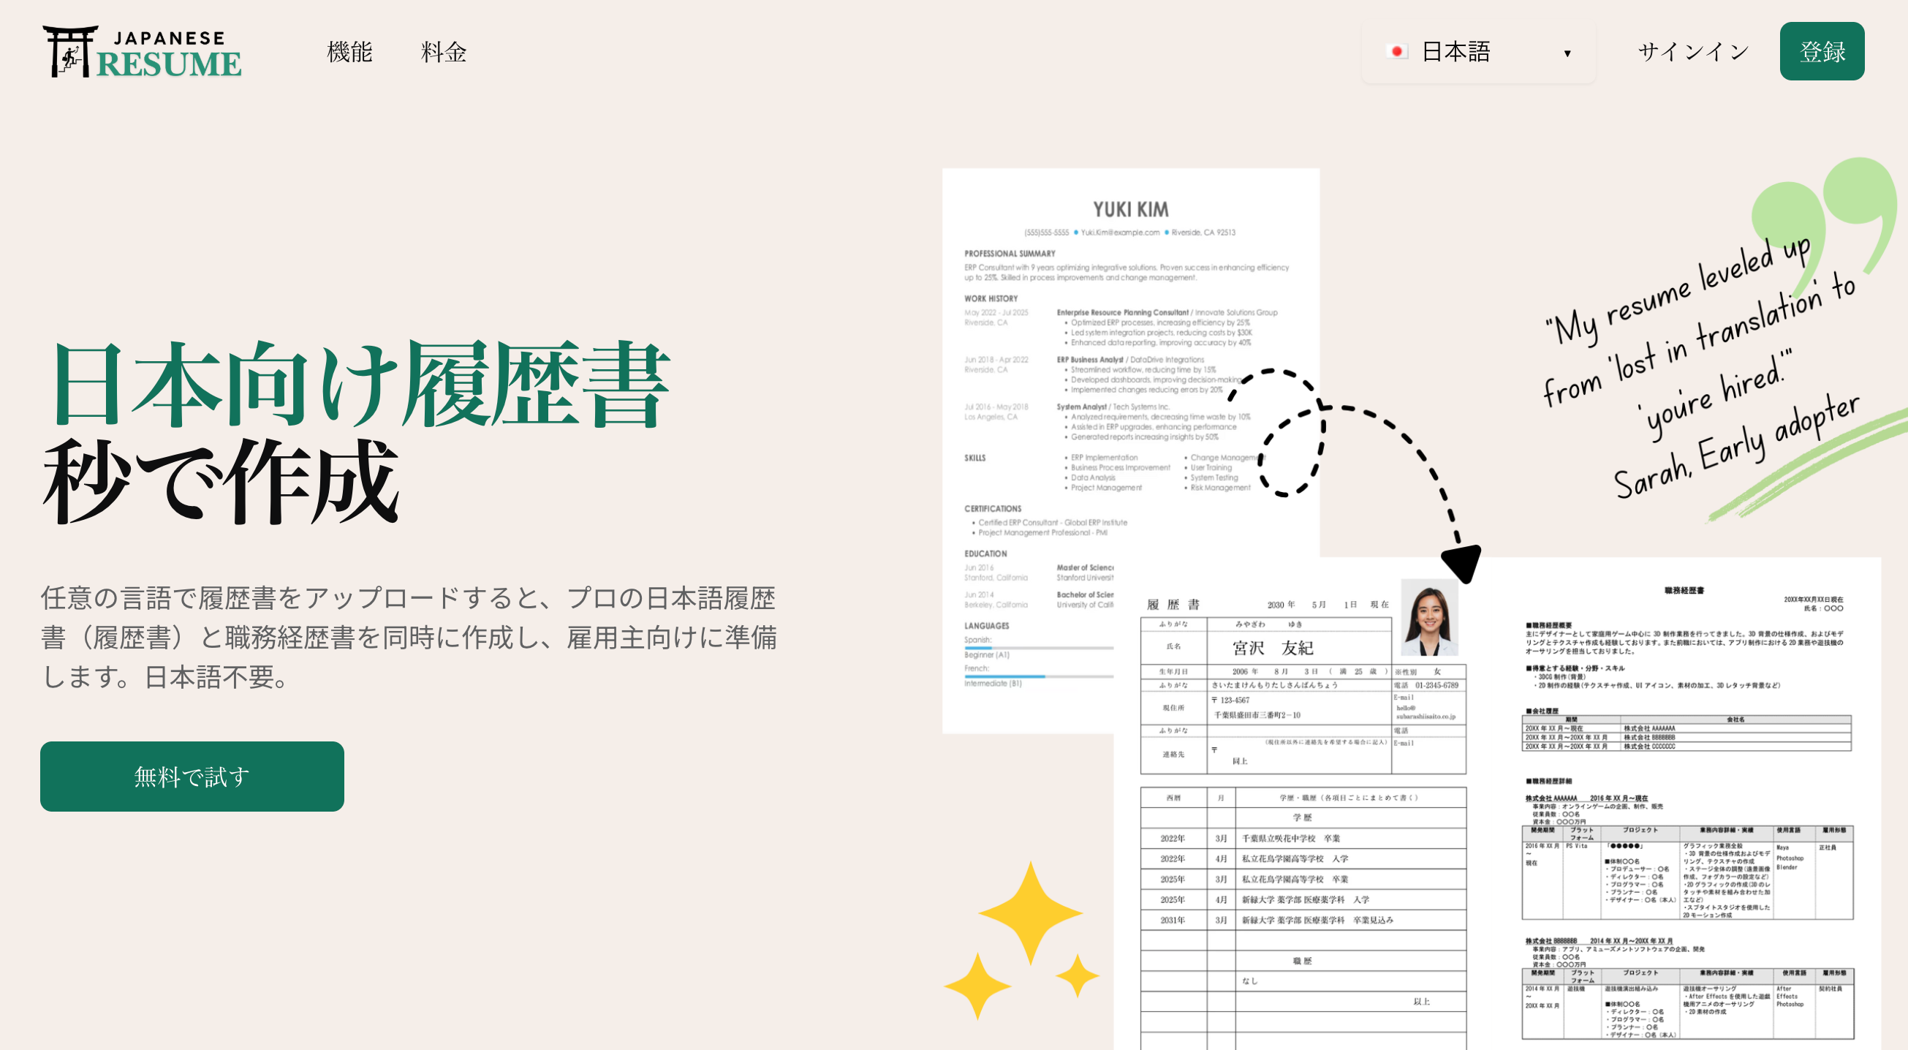Click the applicant photo on the 履歴書

point(1429,617)
